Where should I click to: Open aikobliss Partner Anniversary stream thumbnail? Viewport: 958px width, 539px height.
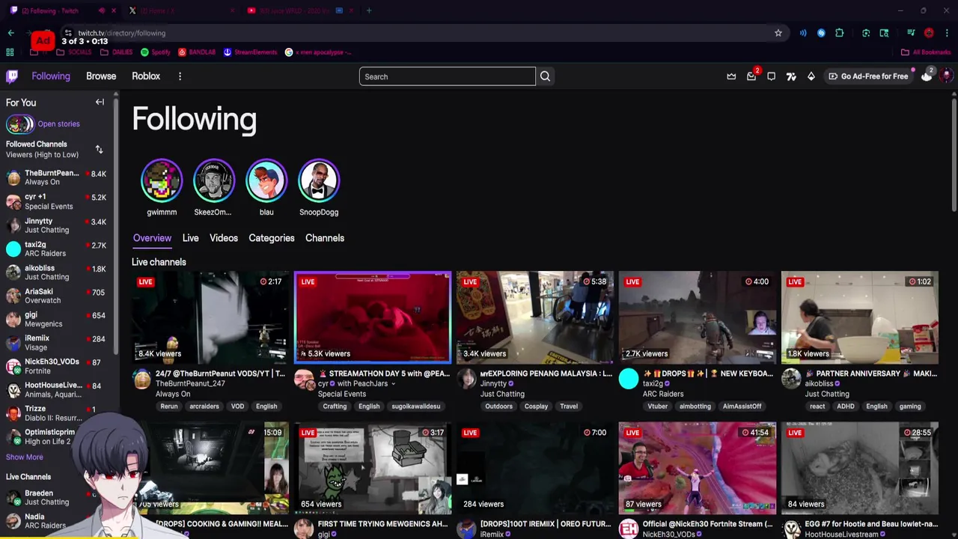860,317
